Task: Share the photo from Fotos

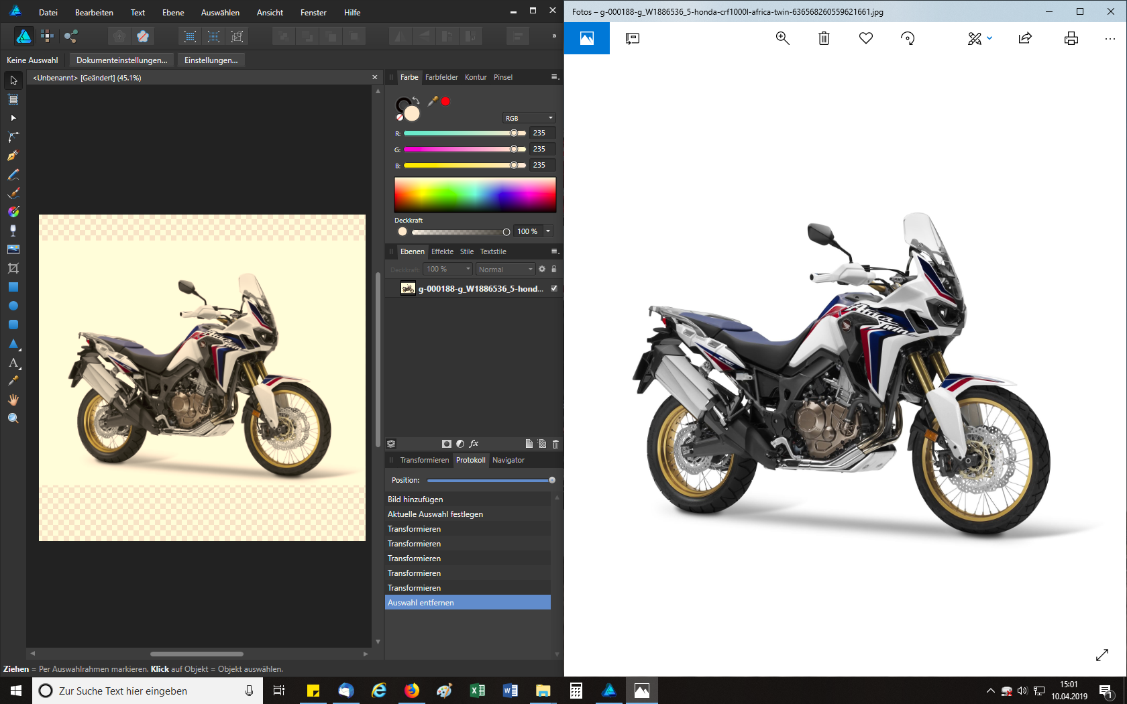Action: 1025,38
